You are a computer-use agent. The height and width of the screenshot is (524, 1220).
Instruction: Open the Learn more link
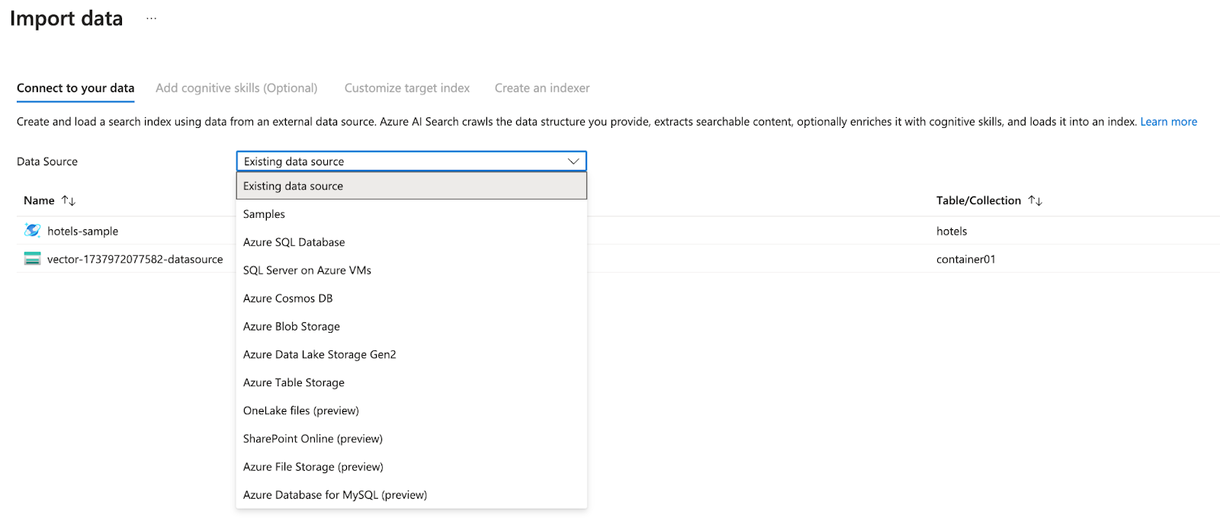(x=1168, y=122)
